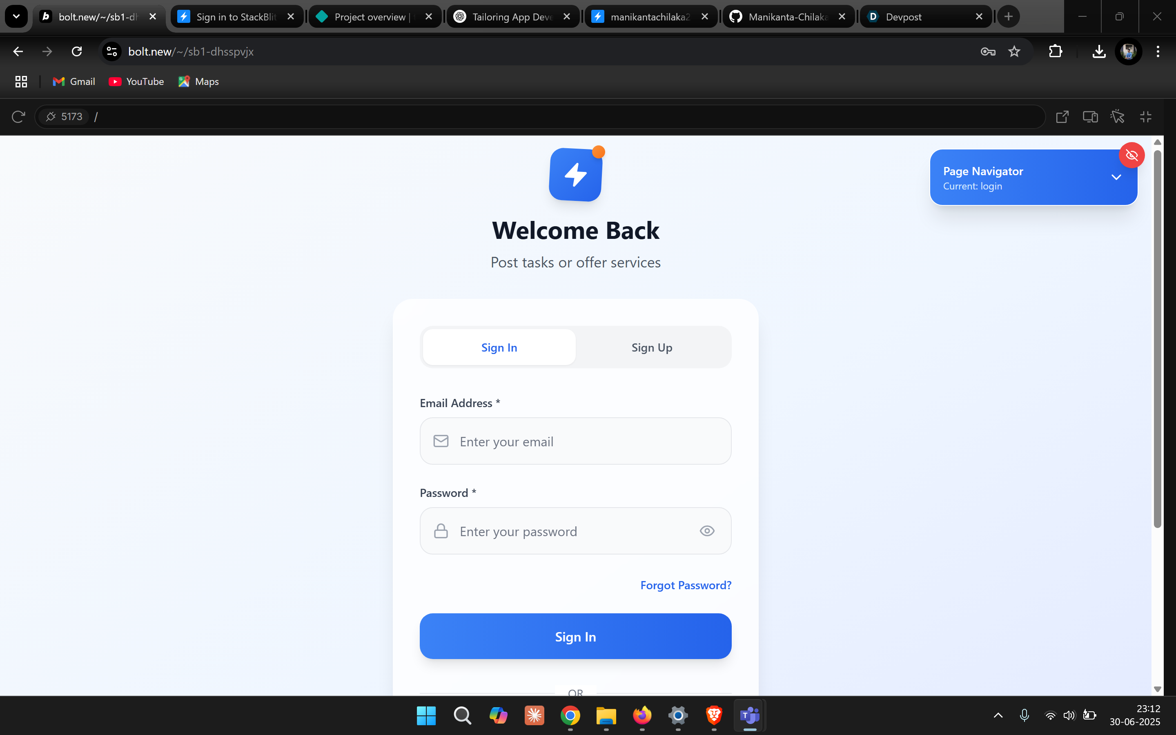This screenshot has height=735, width=1176.
Task: Open the tab search dropdown arrow
Action: pos(16,16)
